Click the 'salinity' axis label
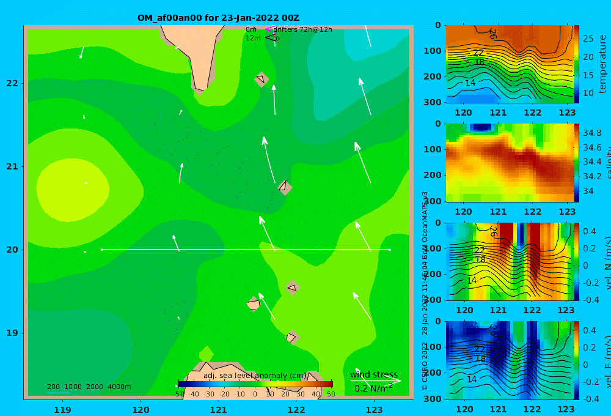The height and width of the screenshot is (416, 611). point(607,163)
